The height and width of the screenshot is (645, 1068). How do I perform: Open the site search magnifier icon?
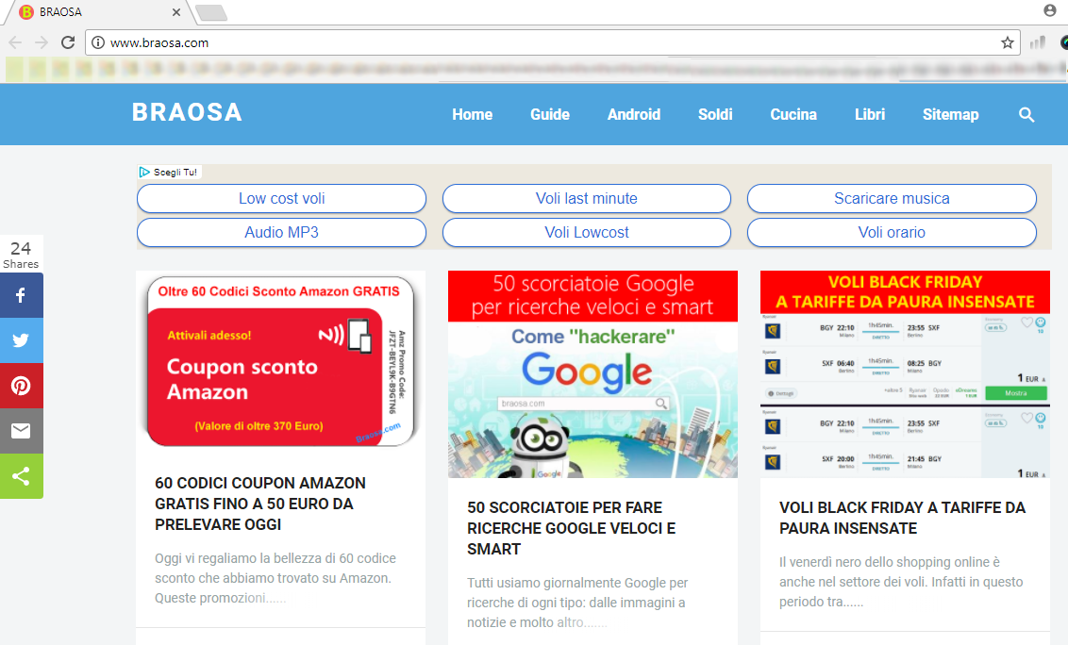pyautogui.click(x=1026, y=115)
